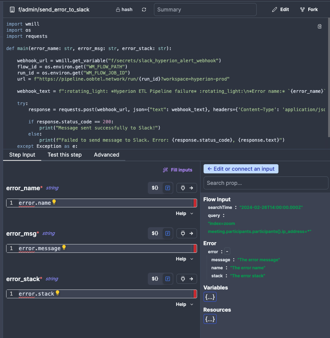Click the Search prop input field
The height and width of the screenshot is (338, 330).
265,183
